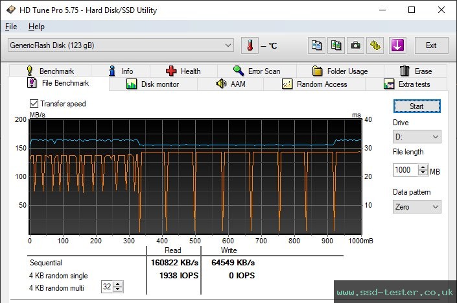Increase file length with the up arrow
The width and height of the screenshot is (457, 303).
point(423,167)
